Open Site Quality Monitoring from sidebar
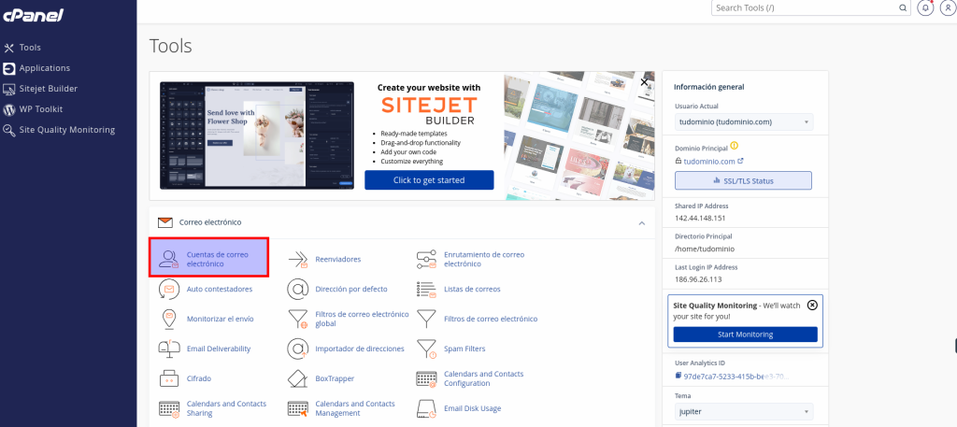 point(66,130)
